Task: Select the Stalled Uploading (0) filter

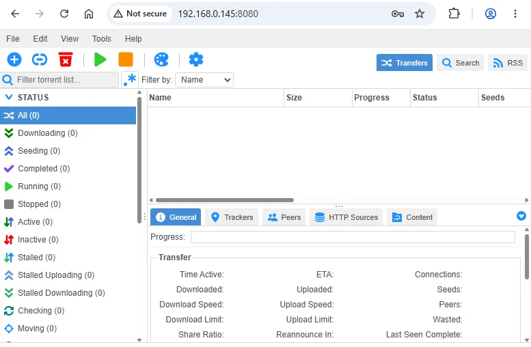Action: click(x=68, y=275)
